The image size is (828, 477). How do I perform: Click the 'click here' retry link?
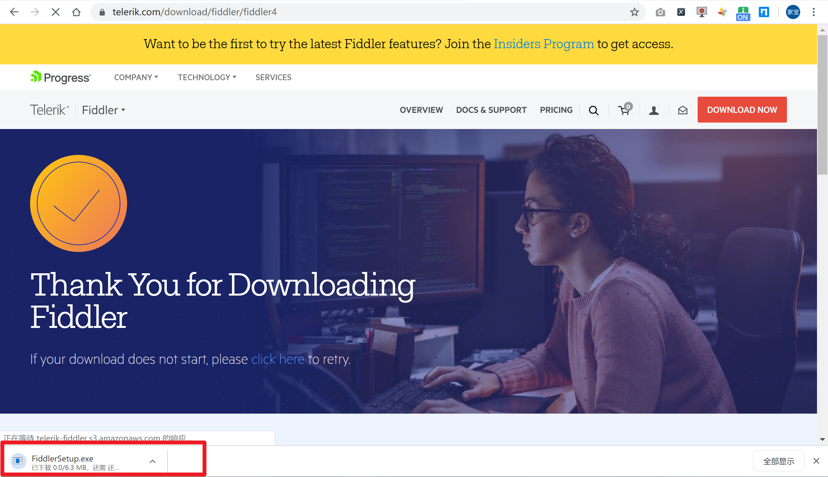click(x=278, y=359)
